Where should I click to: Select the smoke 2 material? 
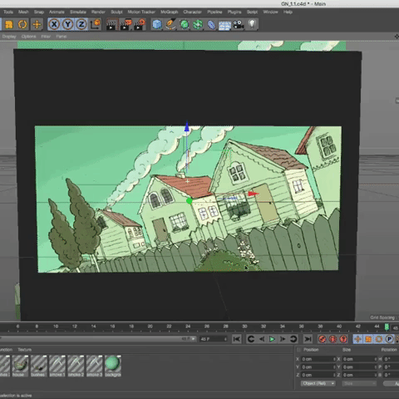pos(76,367)
